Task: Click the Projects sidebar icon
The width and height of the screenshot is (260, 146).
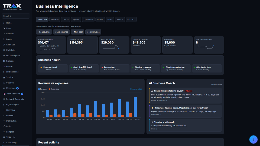Action: click(x=4, y=61)
